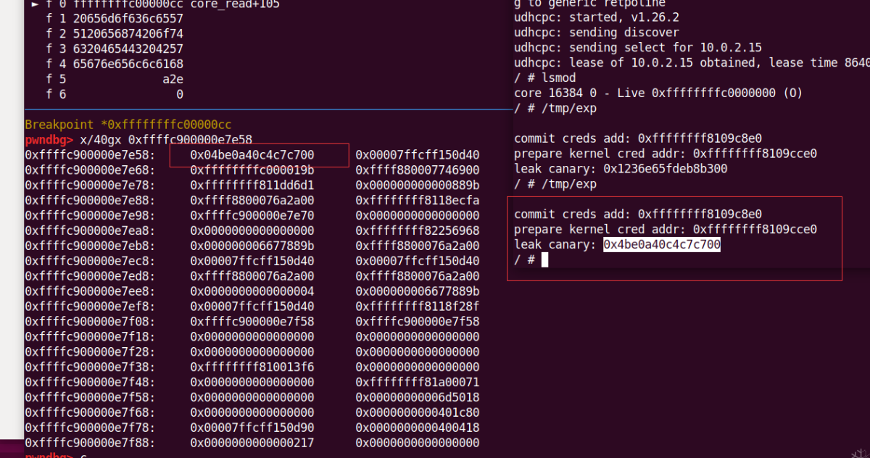Click the value 0xffff880007746900
870x458 pixels.
click(418, 170)
